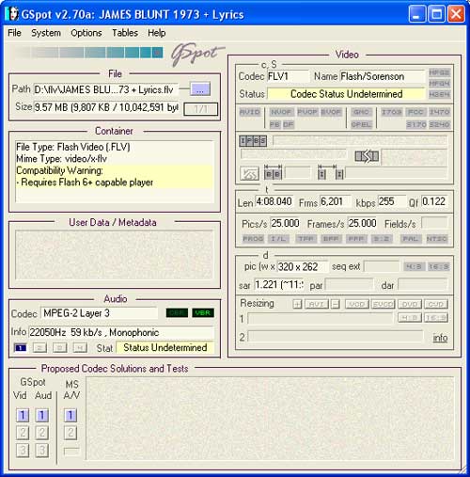Click the browse file '...' button
Screen dimensions: 470x477
click(200, 89)
